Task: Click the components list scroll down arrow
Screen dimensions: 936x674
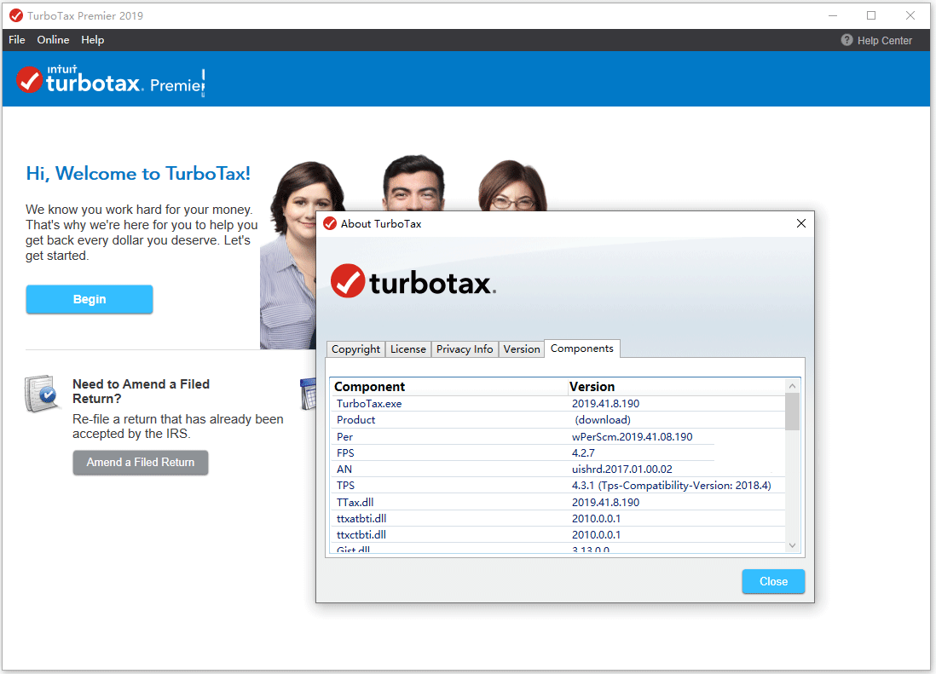Action: 792,545
